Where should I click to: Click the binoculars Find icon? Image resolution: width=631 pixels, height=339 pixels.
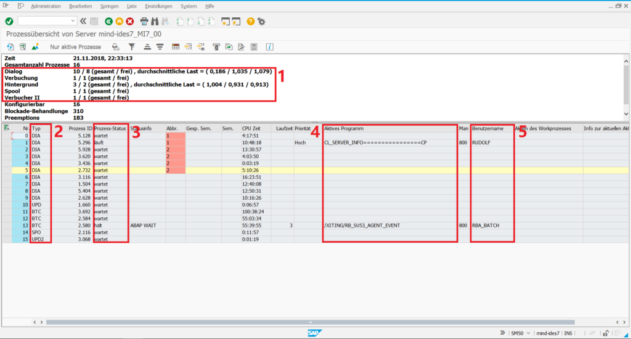coord(155,21)
